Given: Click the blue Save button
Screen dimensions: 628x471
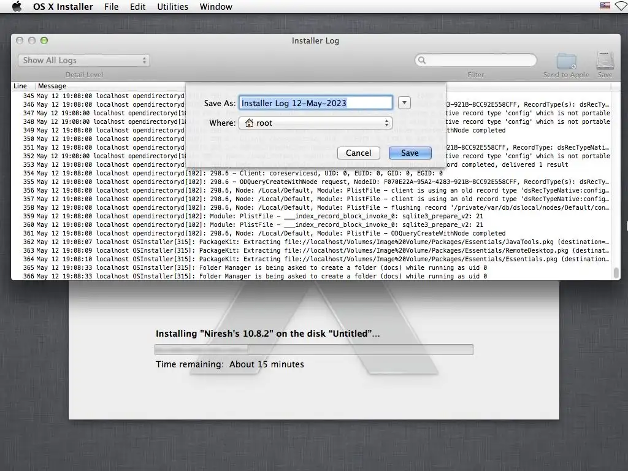Looking at the screenshot, I should 410,153.
